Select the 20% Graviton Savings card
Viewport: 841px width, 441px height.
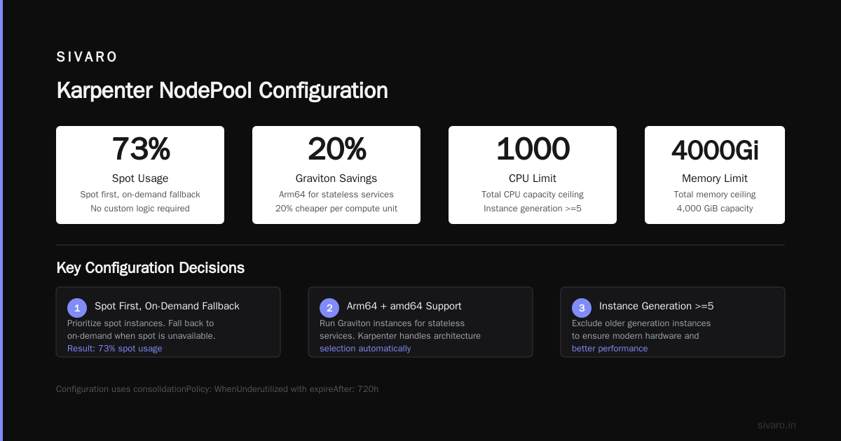click(336, 175)
